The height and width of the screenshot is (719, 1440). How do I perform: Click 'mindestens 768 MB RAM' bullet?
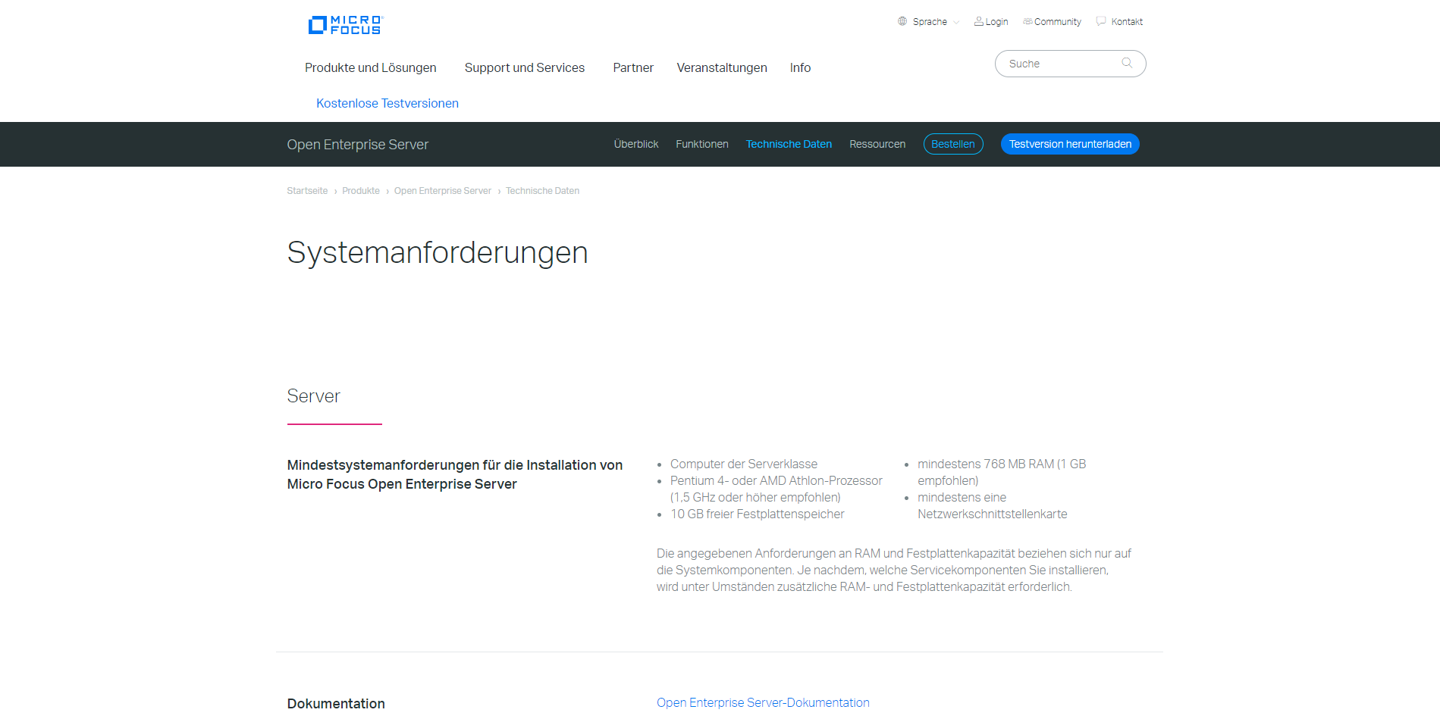tap(1002, 472)
